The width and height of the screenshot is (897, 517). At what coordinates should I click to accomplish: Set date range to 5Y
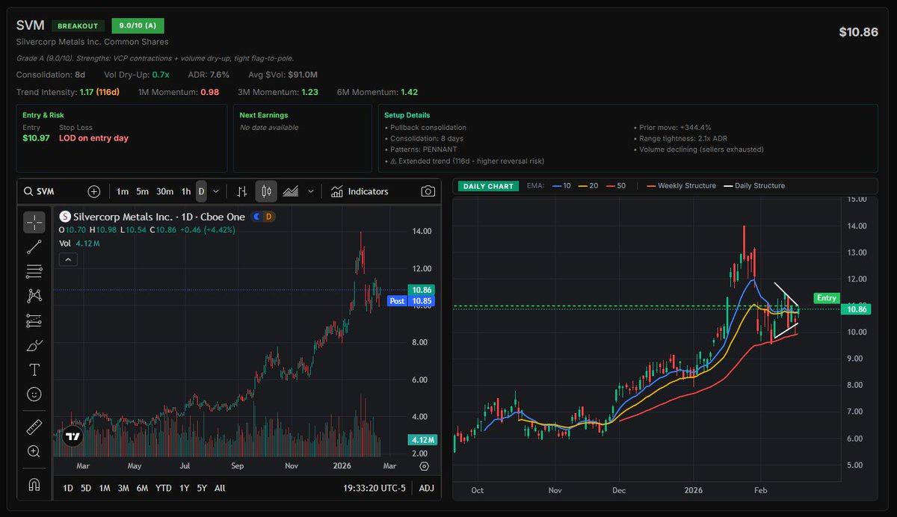point(202,488)
